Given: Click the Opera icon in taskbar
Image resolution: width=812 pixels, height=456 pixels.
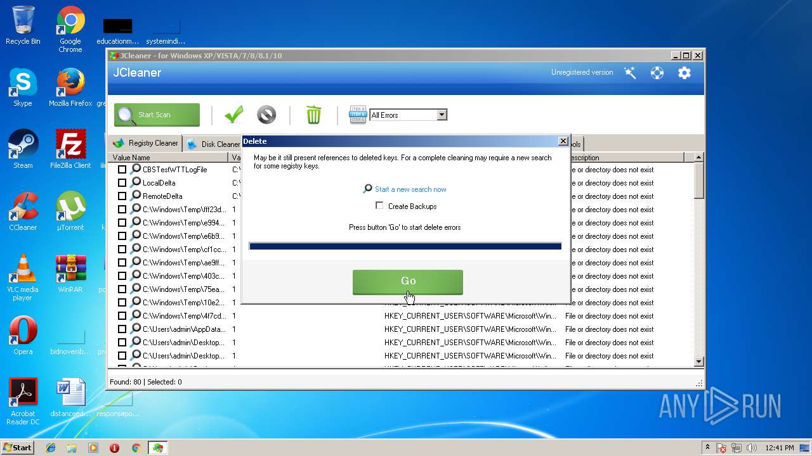Looking at the screenshot, I should 114,448.
